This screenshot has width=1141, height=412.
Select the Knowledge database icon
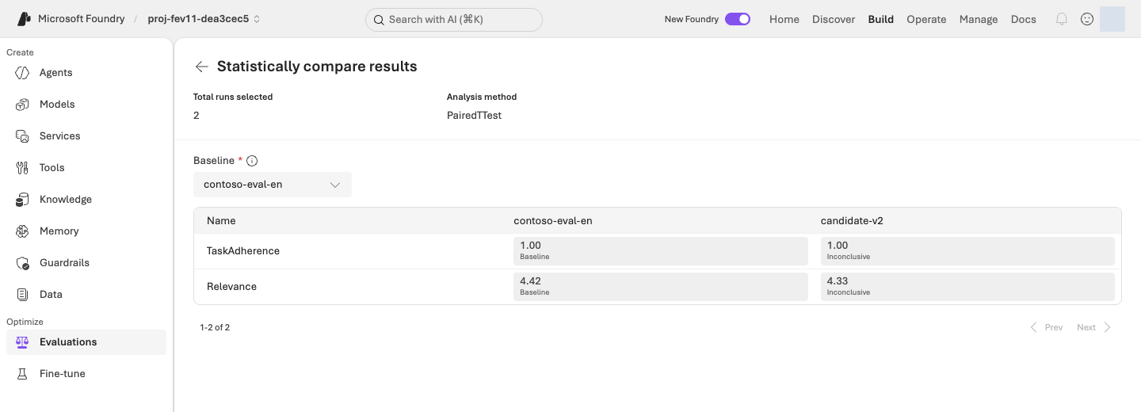(x=23, y=200)
